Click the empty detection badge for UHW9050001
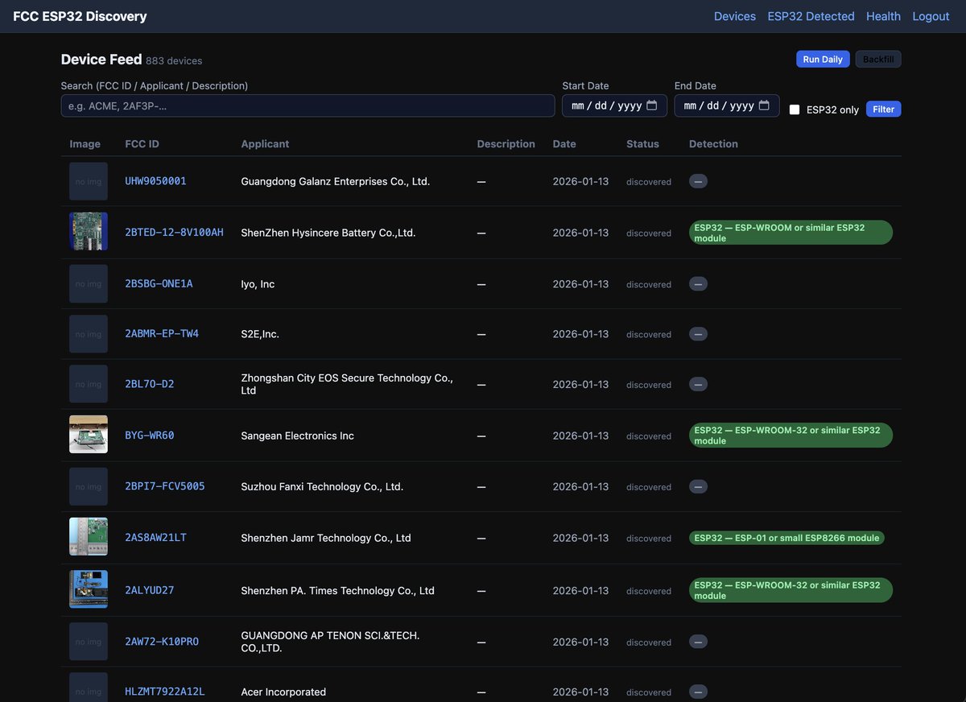This screenshot has width=966, height=702. 698,181
